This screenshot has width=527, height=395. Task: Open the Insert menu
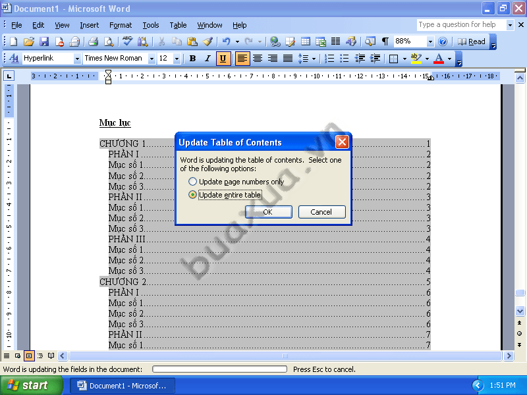point(89,25)
